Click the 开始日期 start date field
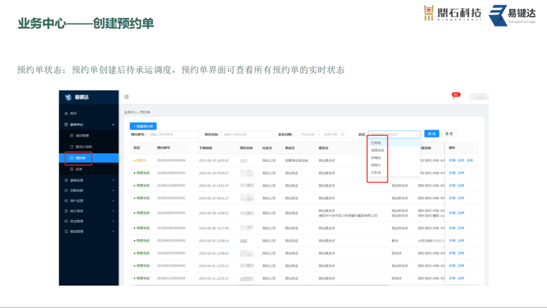Screen dimensions: 547x308 tap(308, 134)
